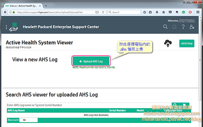
Task: Go back with the browser back arrow
Action: click(x=5, y=12)
